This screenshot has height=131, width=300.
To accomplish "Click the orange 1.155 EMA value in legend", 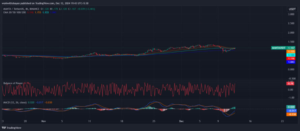I will (38, 12).
